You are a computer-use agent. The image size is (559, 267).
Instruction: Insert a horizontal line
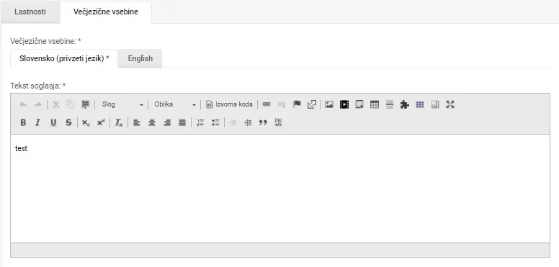(x=390, y=104)
